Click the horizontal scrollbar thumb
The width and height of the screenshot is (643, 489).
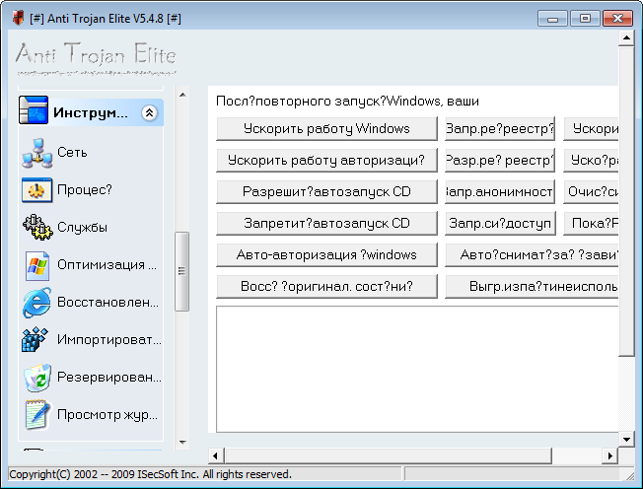point(388,455)
